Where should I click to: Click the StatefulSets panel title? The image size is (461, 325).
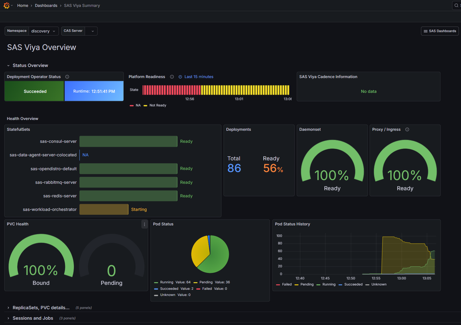coord(18,129)
